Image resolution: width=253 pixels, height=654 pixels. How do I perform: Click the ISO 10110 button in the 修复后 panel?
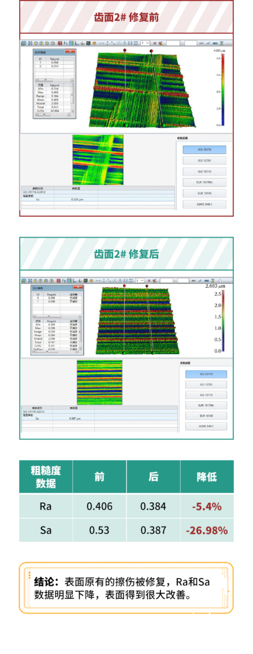click(x=206, y=395)
